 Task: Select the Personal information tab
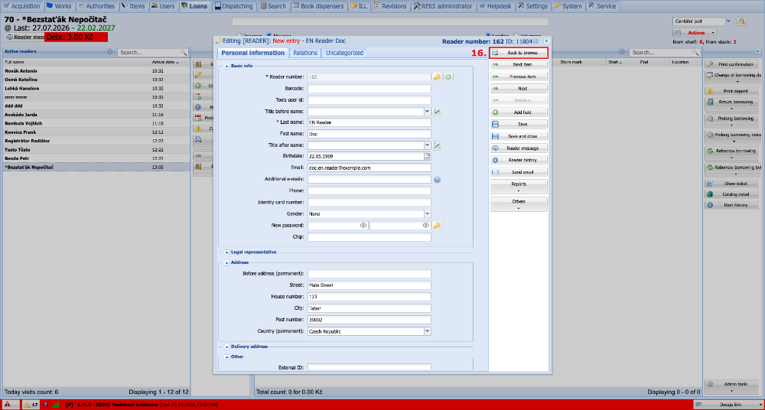[252, 53]
